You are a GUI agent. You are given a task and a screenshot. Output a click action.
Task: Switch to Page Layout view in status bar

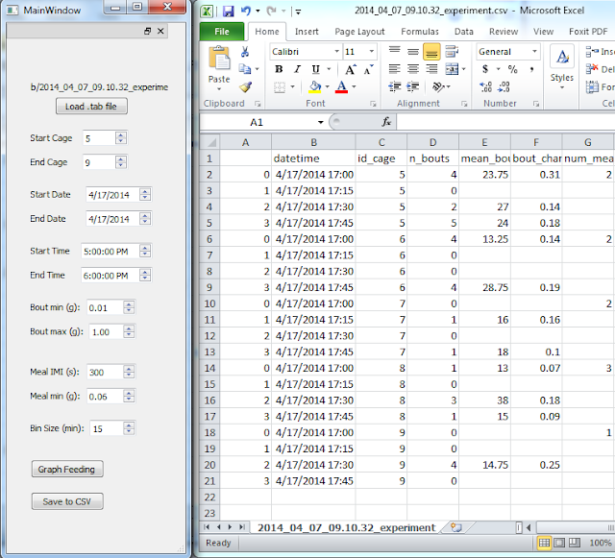click(559, 543)
